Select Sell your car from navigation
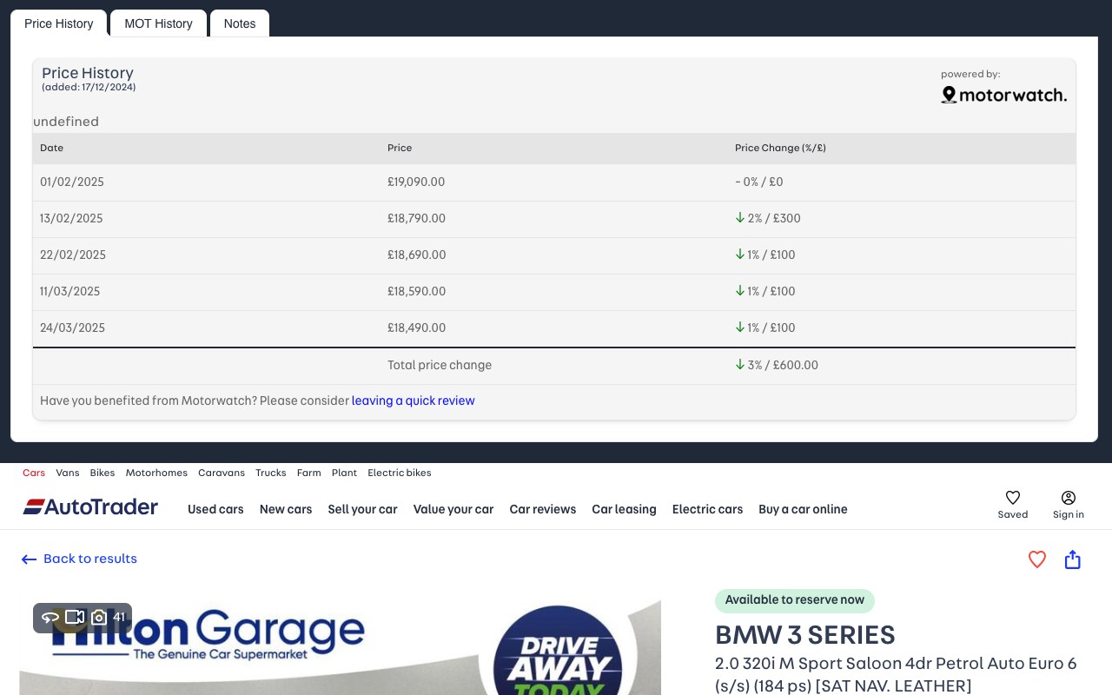 [362, 509]
